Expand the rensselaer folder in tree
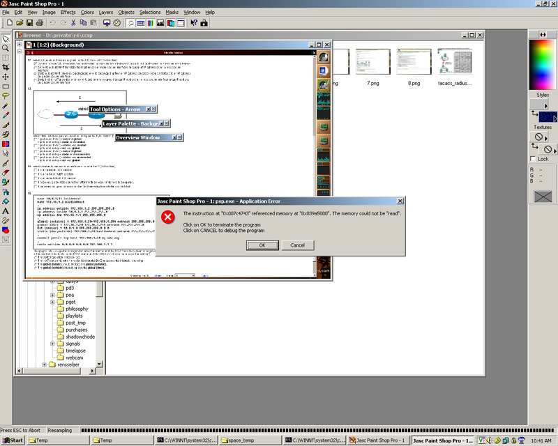The width and height of the screenshot is (558, 446). tap(44, 364)
